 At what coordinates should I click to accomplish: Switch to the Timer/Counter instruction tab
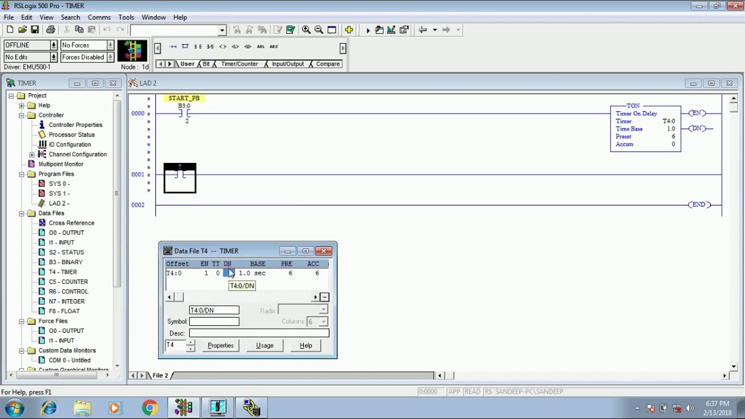(x=239, y=64)
